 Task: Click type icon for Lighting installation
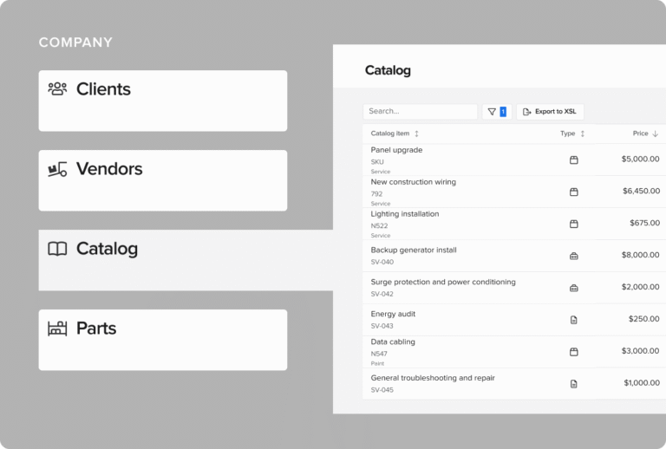coord(574,224)
